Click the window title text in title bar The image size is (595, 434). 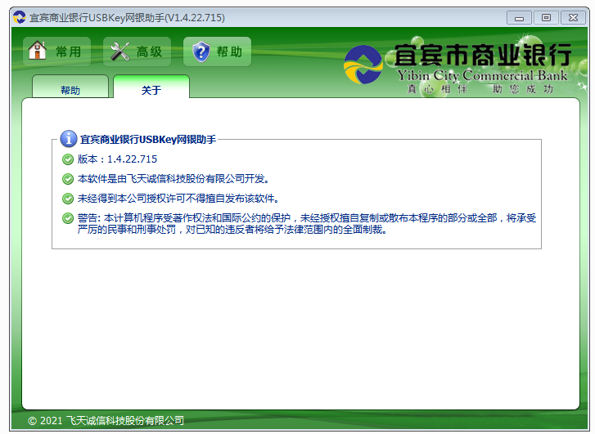[127, 17]
